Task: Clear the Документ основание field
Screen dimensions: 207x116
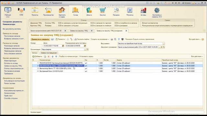Action: [161, 47]
